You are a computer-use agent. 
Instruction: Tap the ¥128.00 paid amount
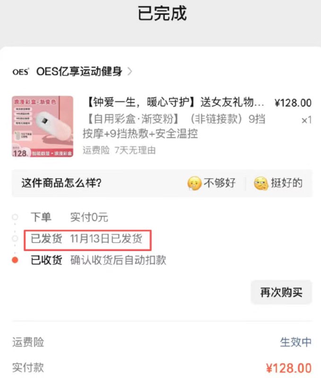point(289,368)
